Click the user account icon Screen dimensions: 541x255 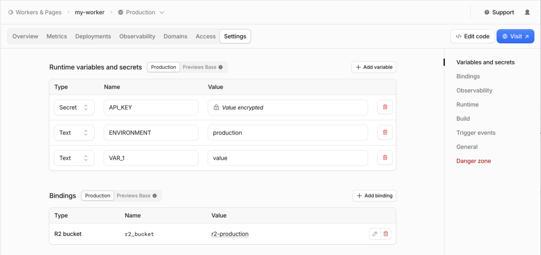(527, 12)
